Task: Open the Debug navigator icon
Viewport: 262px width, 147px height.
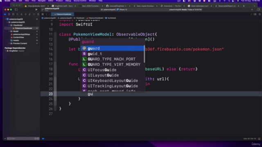Action: [x=30, y=14]
